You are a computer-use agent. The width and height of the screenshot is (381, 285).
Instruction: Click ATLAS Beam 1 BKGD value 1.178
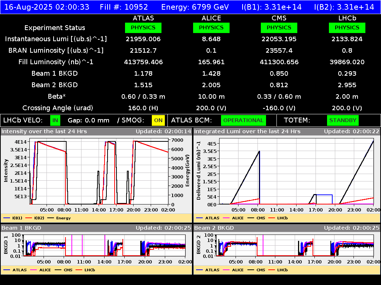pyautogui.click(x=143, y=73)
